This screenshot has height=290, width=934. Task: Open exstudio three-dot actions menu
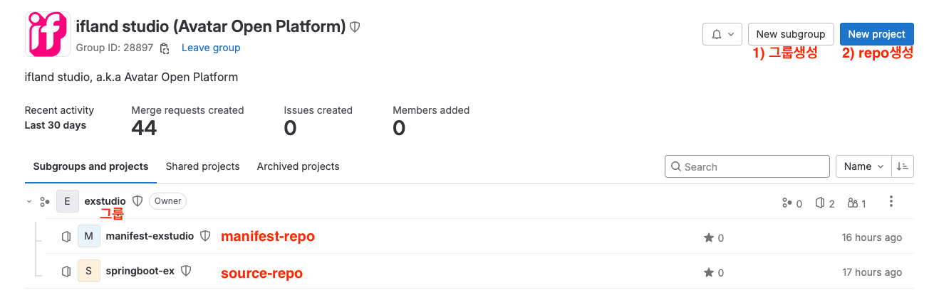point(891,202)
